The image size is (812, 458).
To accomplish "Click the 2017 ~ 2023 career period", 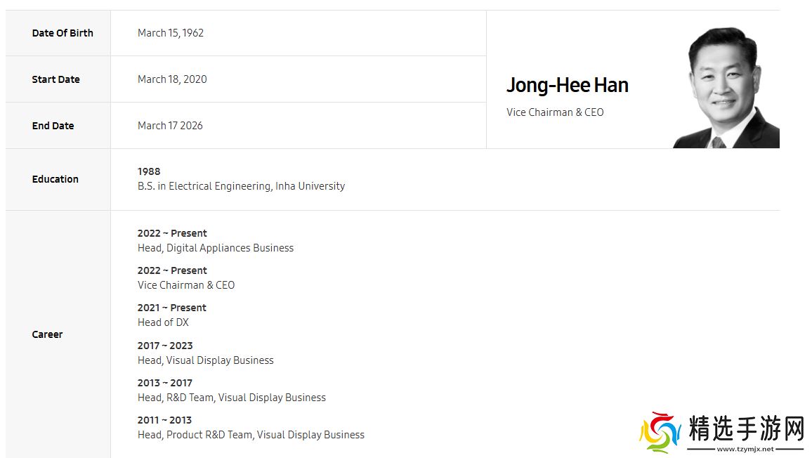I will [x=165, y=346].
